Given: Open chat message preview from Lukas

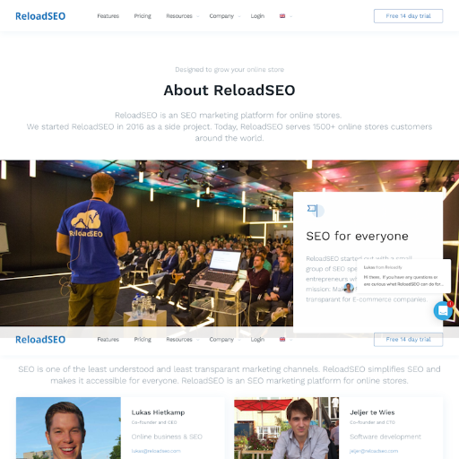Looking at the screenshot, I should [x=403, y=276].
